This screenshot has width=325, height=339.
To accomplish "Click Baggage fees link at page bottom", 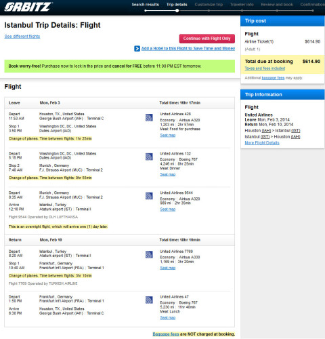I will pos(166,334).
